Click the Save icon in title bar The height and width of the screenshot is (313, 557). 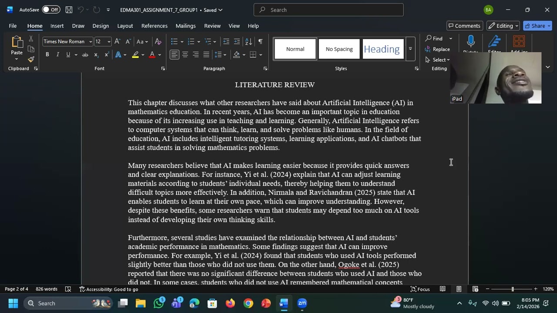click(x=69, y=10)
